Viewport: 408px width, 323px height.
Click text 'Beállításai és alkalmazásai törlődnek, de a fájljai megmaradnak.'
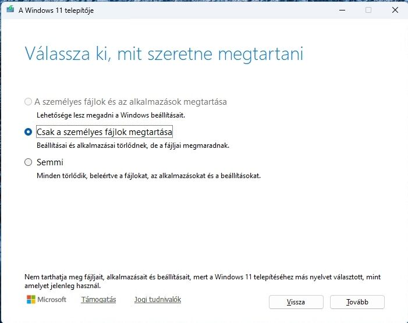point(133,145)
